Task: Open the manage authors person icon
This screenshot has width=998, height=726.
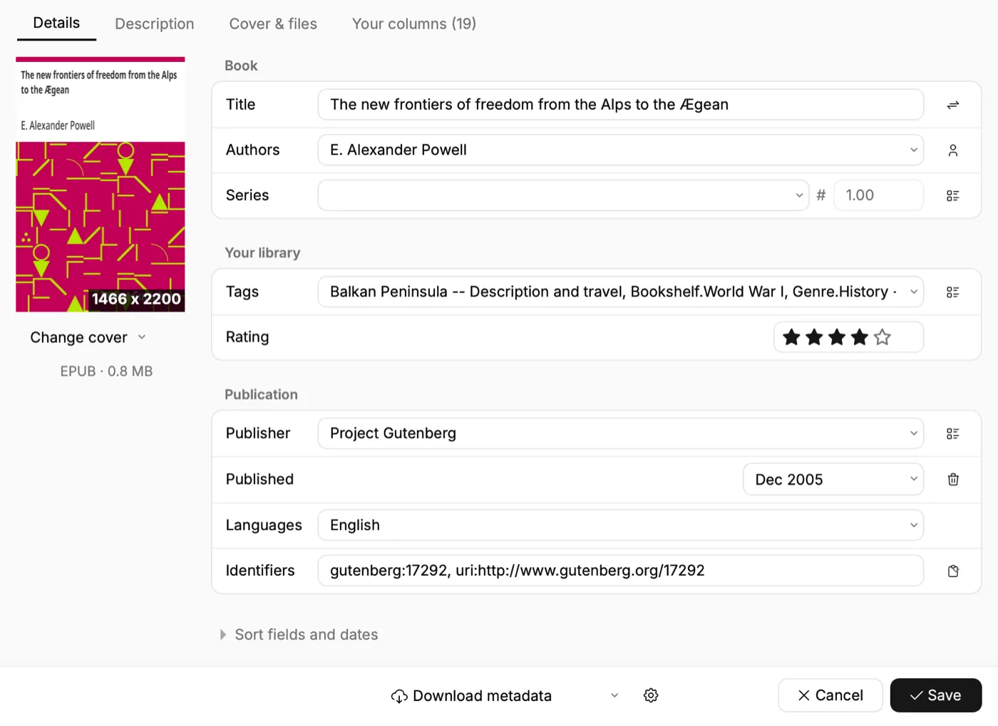Action: 952,150
